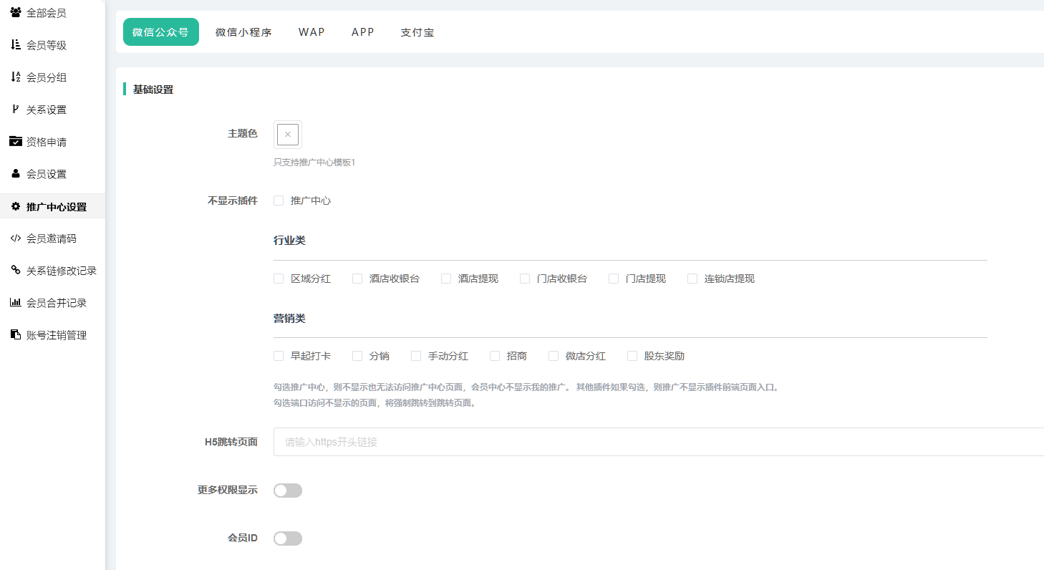
Task: Check the 股东奖励 checkbox
Action: pos(632,356)
